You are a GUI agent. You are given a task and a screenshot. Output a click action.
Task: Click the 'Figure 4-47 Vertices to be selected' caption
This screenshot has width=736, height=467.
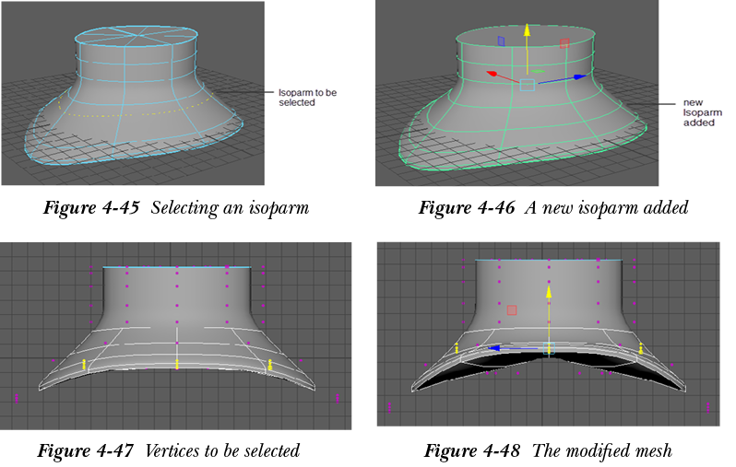tap(168, 451)
